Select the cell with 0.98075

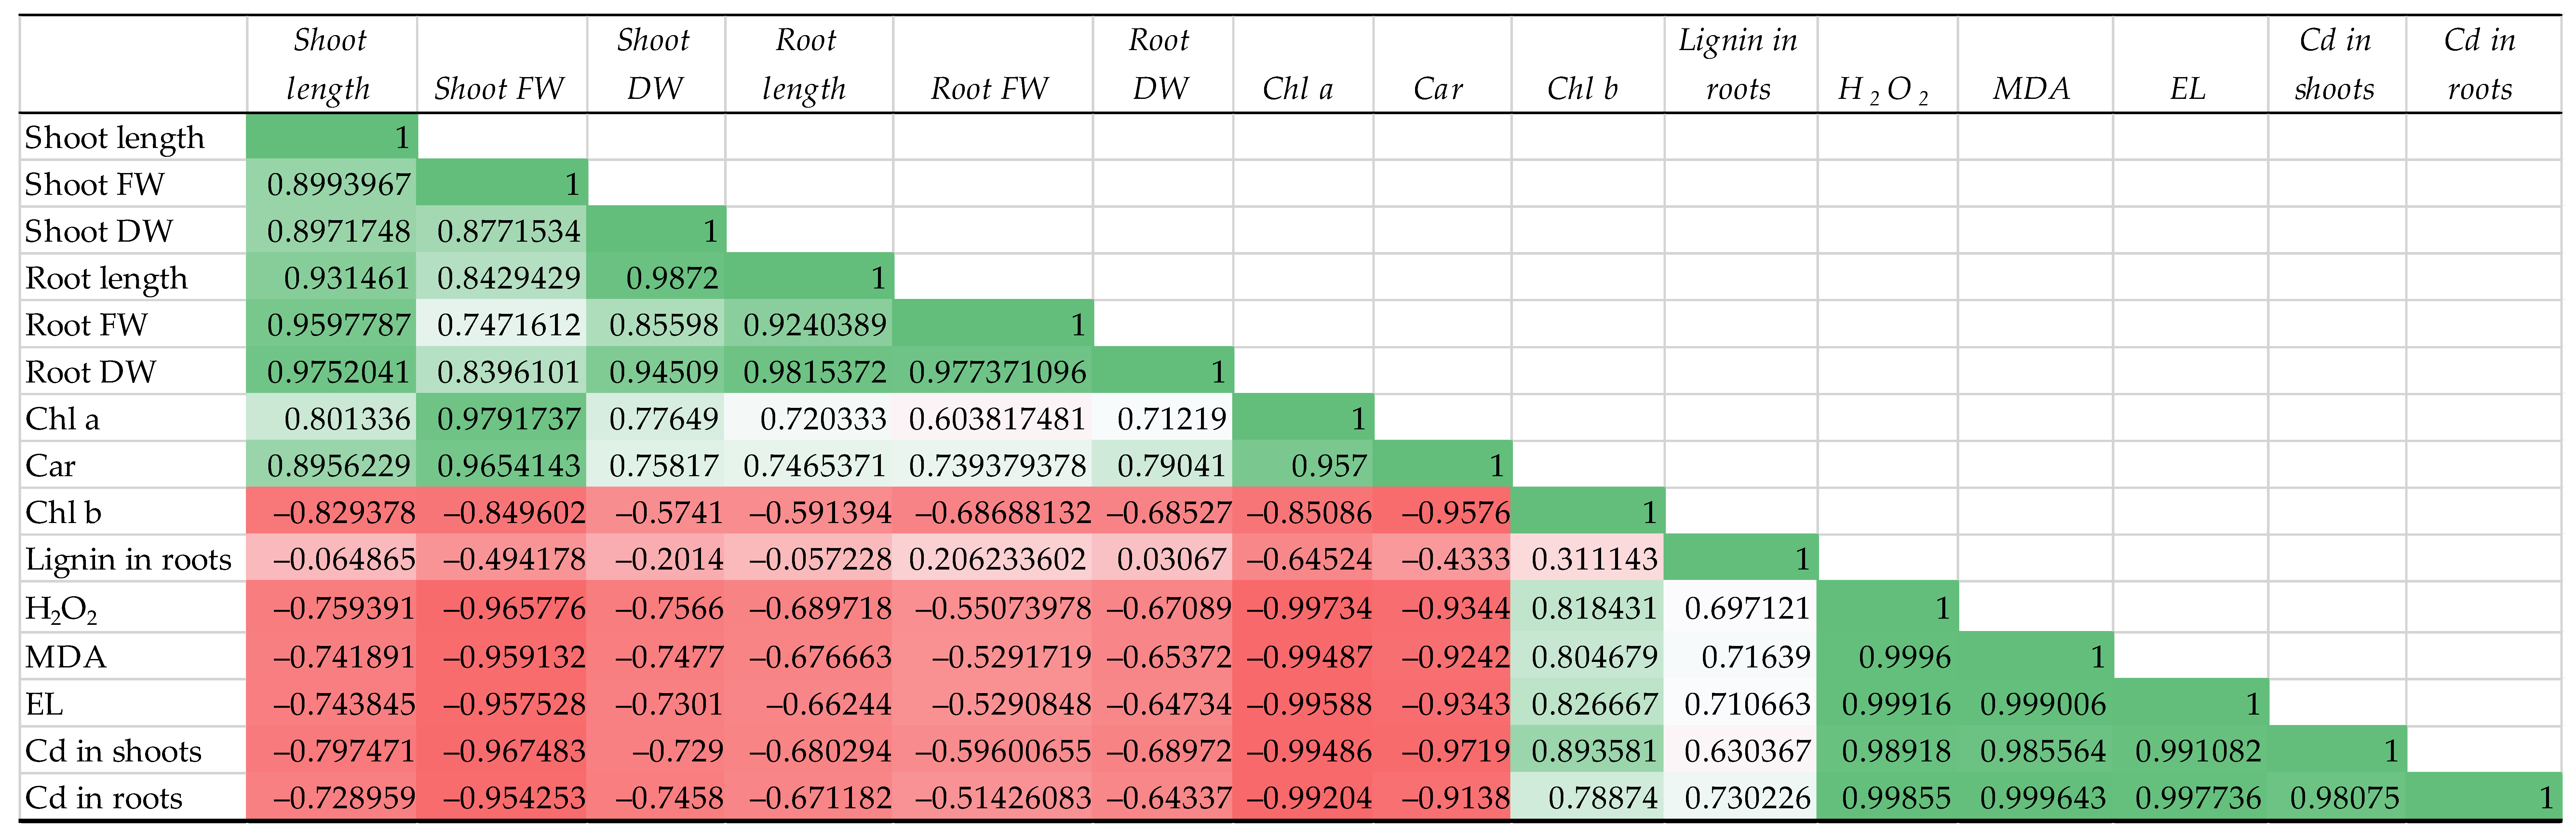click(2344, 798)
